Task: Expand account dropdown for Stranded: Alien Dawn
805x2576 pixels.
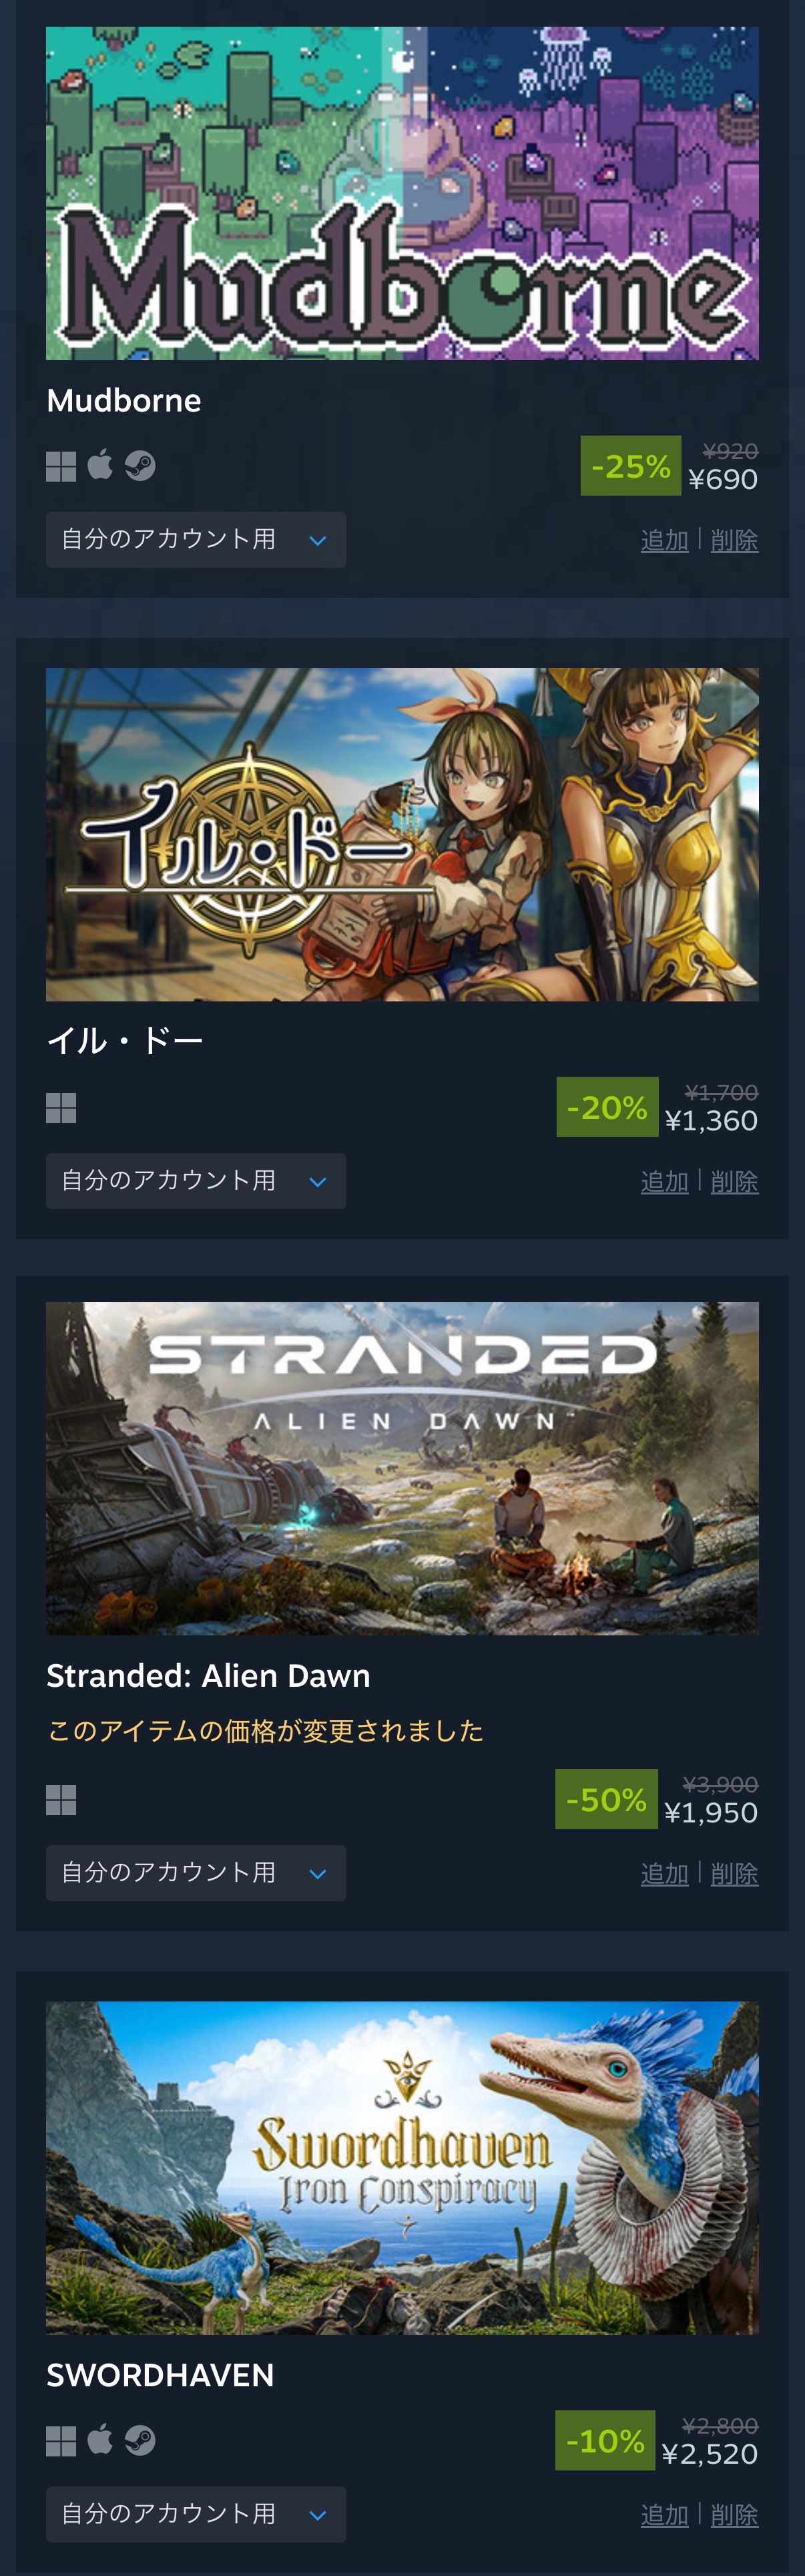Action: pyautogui.click(x=196, y=1873)
